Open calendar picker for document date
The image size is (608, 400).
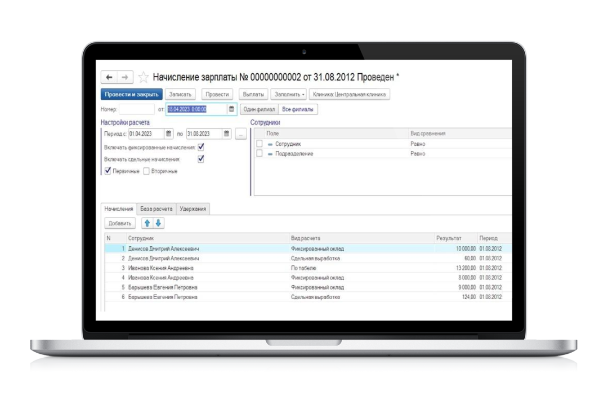pyautogui.click(x=231, y=109)
